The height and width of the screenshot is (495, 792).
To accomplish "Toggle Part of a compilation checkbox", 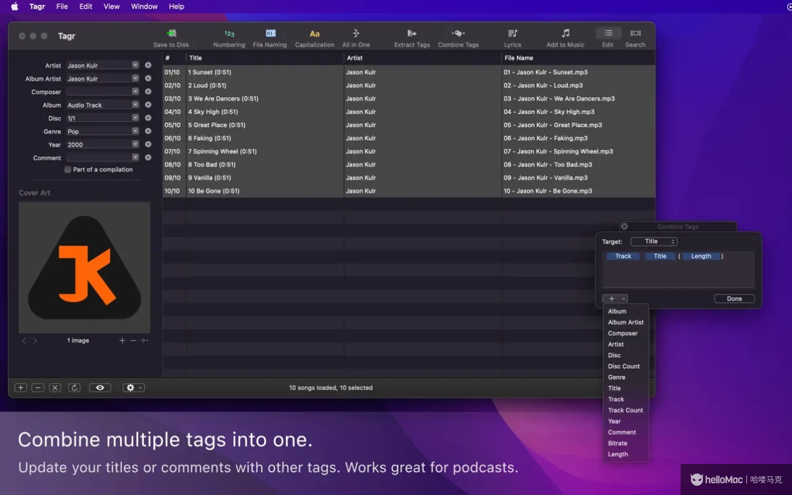I will [x=68, y=170].
